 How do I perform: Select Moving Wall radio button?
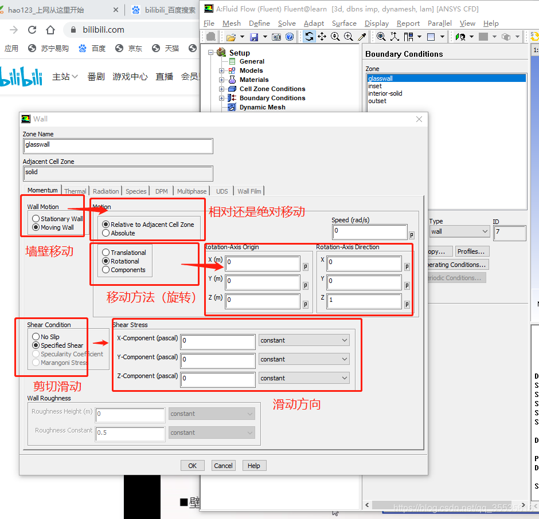[x=36, y=227]
